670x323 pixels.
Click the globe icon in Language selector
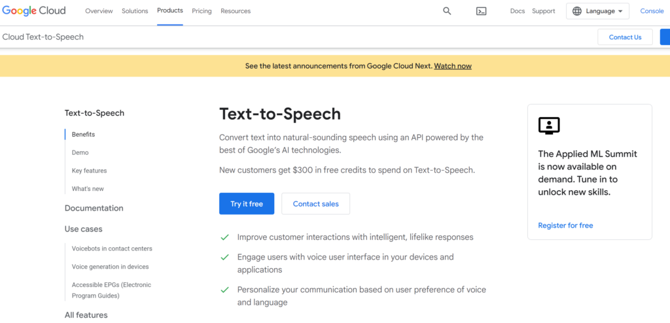pyautogui.click(x=577, y=11)
